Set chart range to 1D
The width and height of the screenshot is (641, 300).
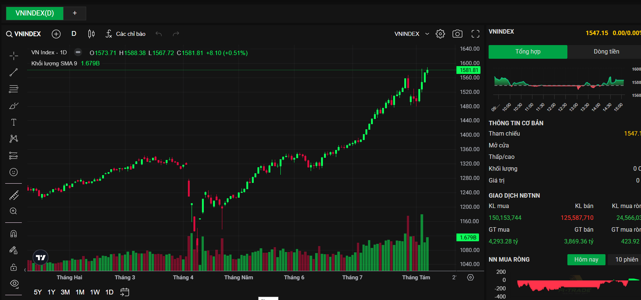pos(109,292)
